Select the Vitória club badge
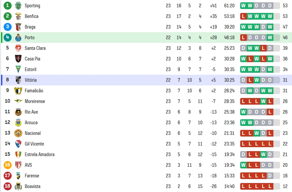292x192 pixels. (18, 80)
